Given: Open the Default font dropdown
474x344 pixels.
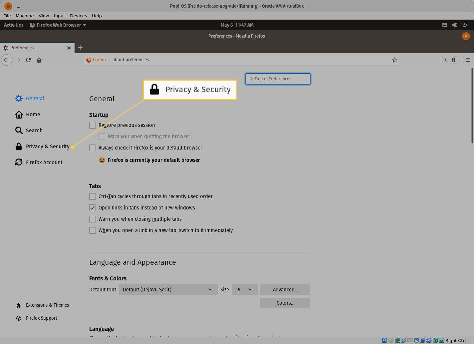Looking at the screenshot, I should [x=168, y=290].
